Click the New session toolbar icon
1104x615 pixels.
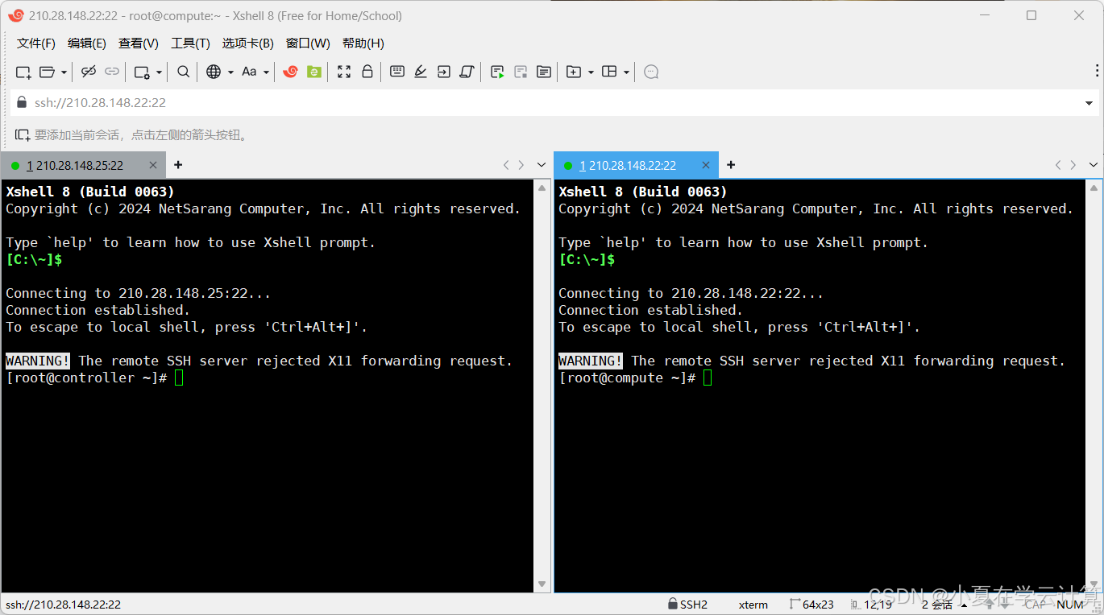pos(23,72)
